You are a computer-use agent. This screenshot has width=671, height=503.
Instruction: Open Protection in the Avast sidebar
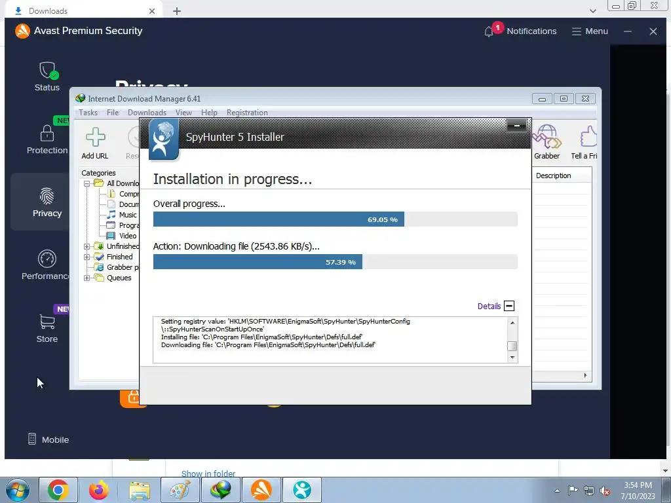click(47, 140)
